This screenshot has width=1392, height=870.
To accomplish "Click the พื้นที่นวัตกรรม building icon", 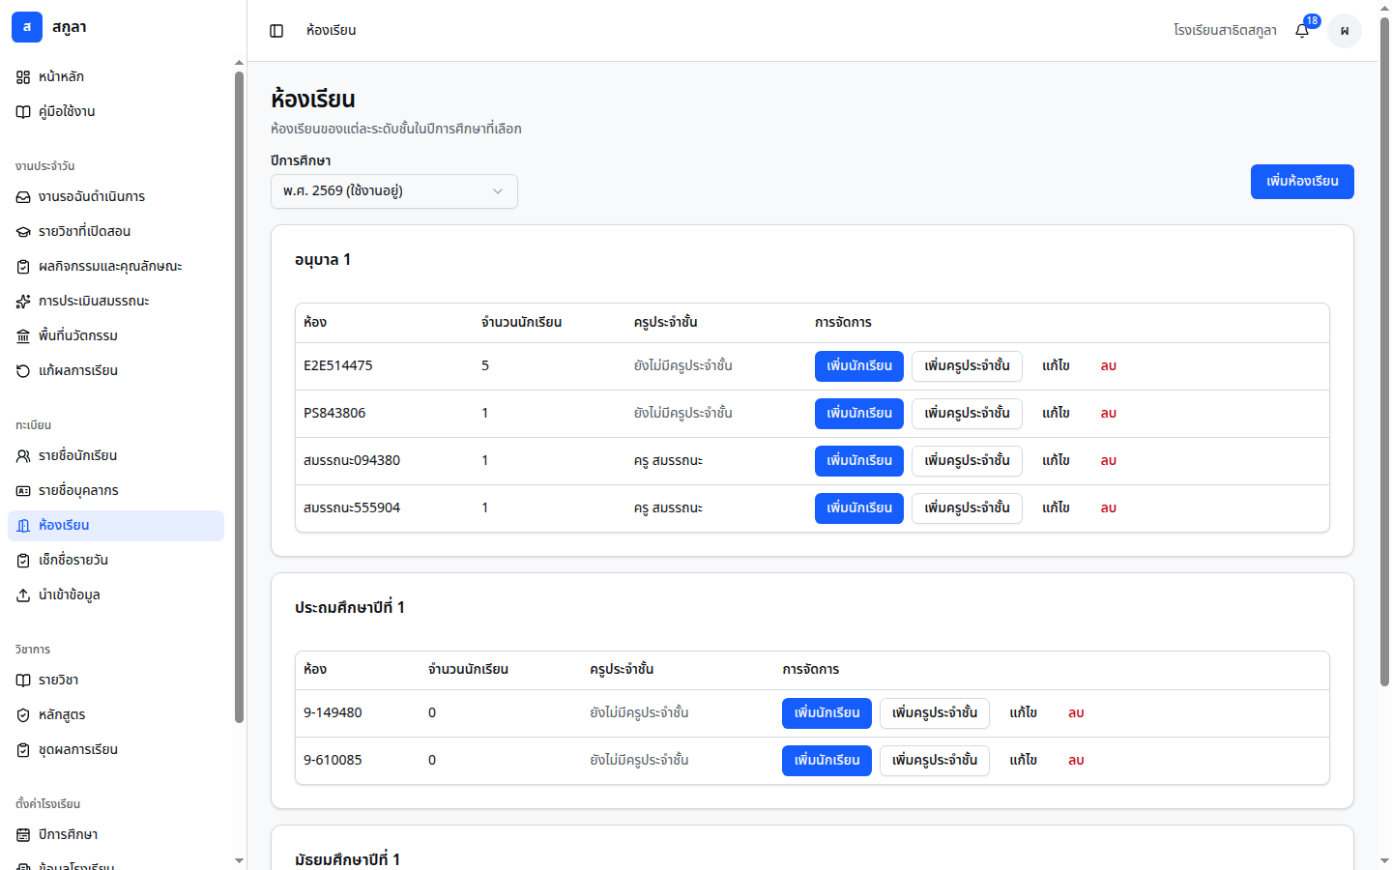I will pyautogui.click(x=23, y=336).
